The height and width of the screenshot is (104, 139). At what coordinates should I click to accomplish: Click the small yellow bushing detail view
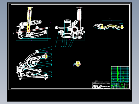tap(78, 64)
